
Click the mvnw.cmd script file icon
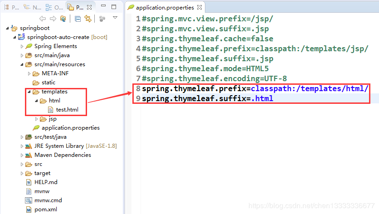[x=29, y=200]
